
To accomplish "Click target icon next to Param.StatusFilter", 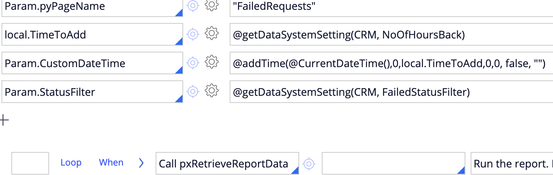I will pos(193,91).
